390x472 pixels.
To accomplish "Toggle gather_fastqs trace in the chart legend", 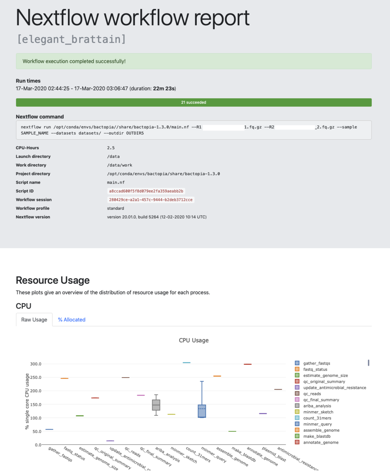I will coord(316,363).
